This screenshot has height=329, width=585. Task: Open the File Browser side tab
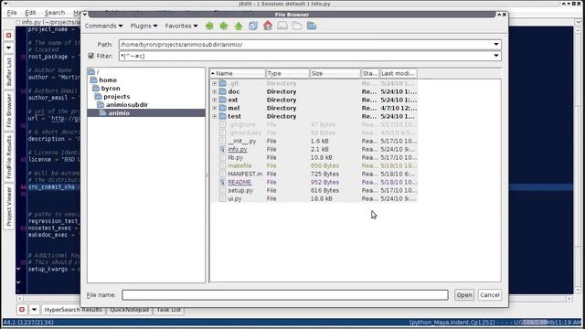tap(9, 111)
